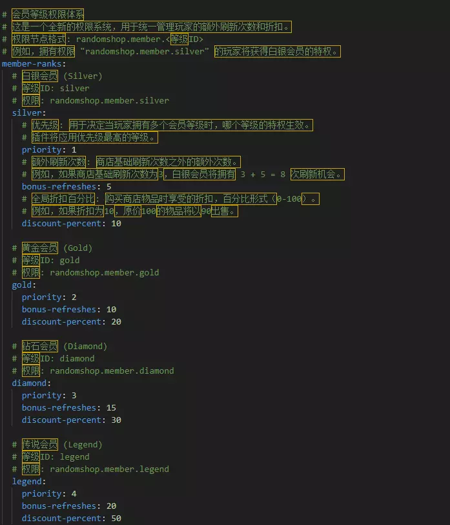Image resolution: width=450 pixels, height=525 pixels.
Task: Click comment line beginning '这是一个全新的权限系统'
Action: click(147, 27)
